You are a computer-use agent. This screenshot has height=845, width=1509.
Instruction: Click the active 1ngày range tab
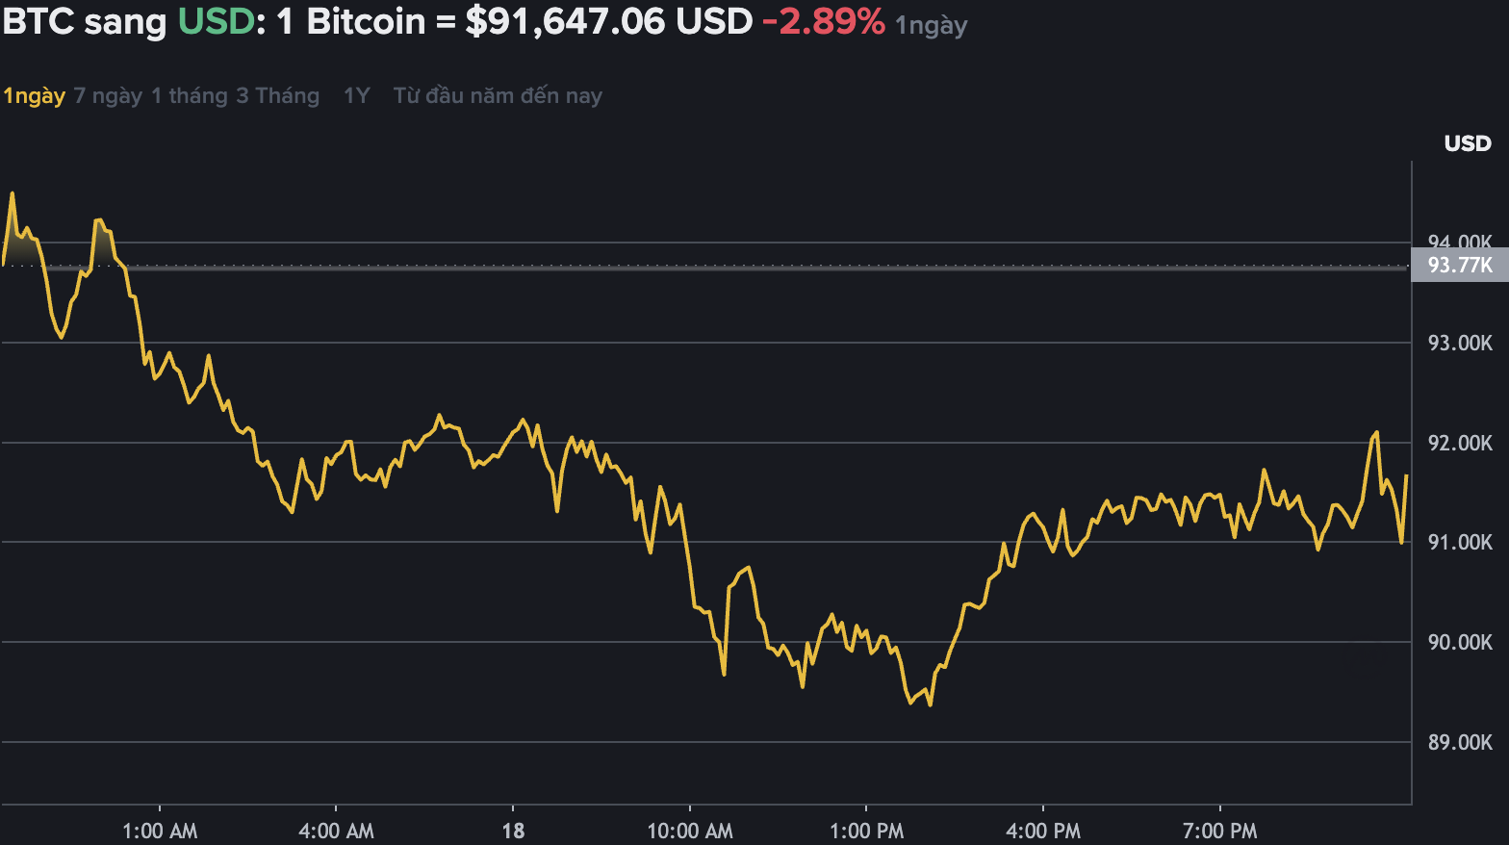(34, 95)
